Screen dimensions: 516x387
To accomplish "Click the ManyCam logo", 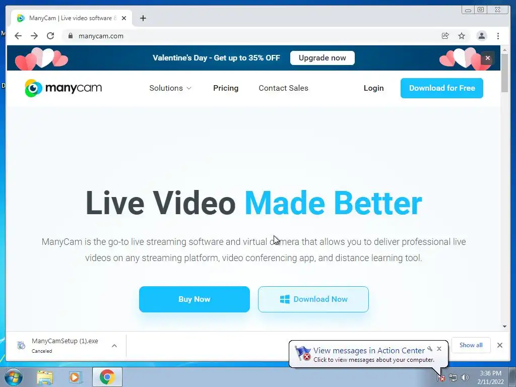I will tap(63, 88).
